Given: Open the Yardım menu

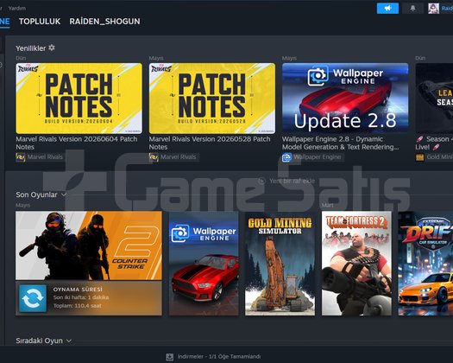Looking at the screenshot, I should (x=16, y=8).
